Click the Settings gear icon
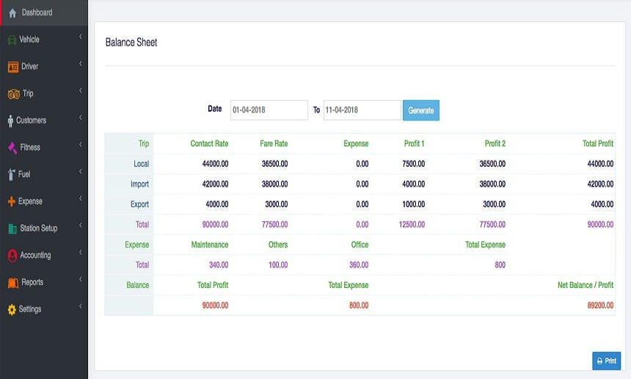631x379 pixels. [12, 309]
